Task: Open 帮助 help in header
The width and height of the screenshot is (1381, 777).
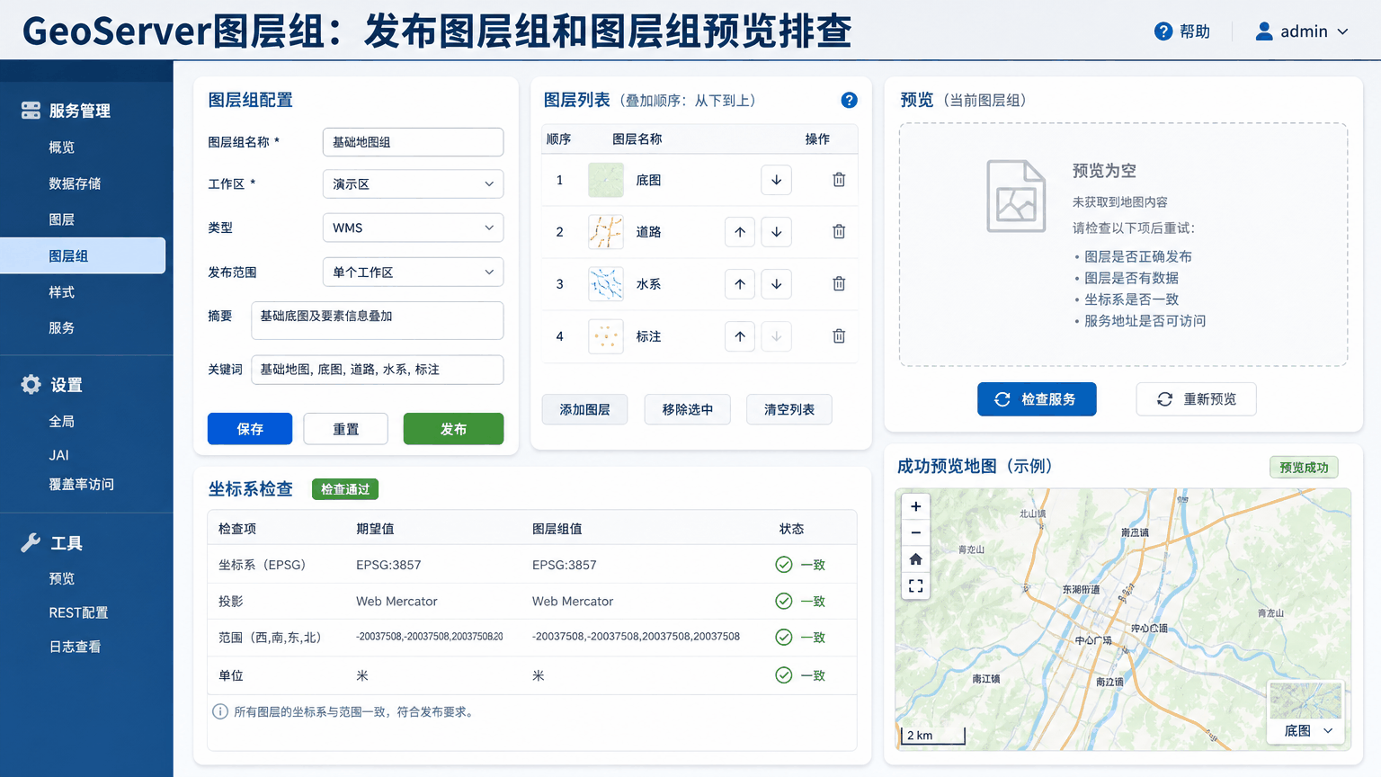Action: 1182,31
